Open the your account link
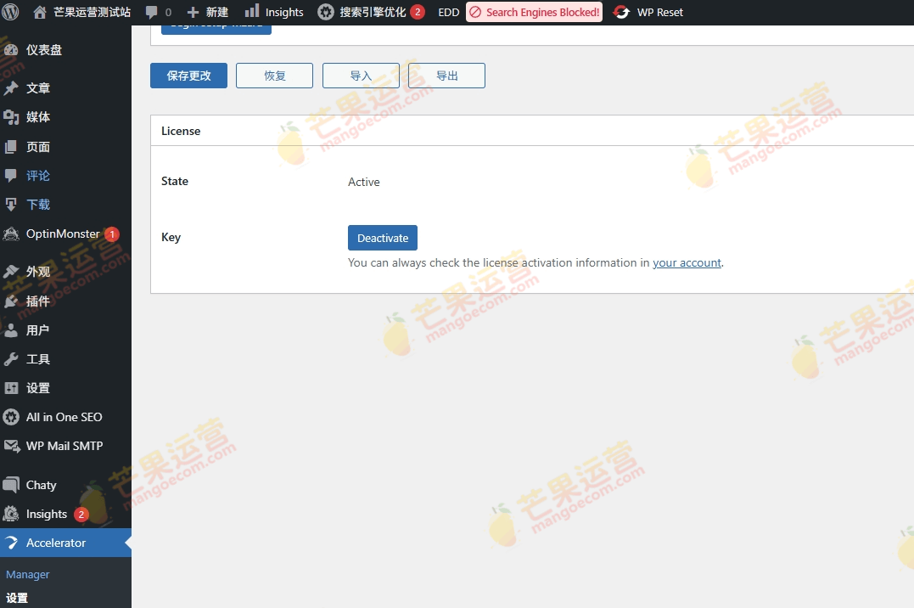Image resolution: width=914 pixels, height=608 pixels. pyautogui.click(x=687, y=263)
